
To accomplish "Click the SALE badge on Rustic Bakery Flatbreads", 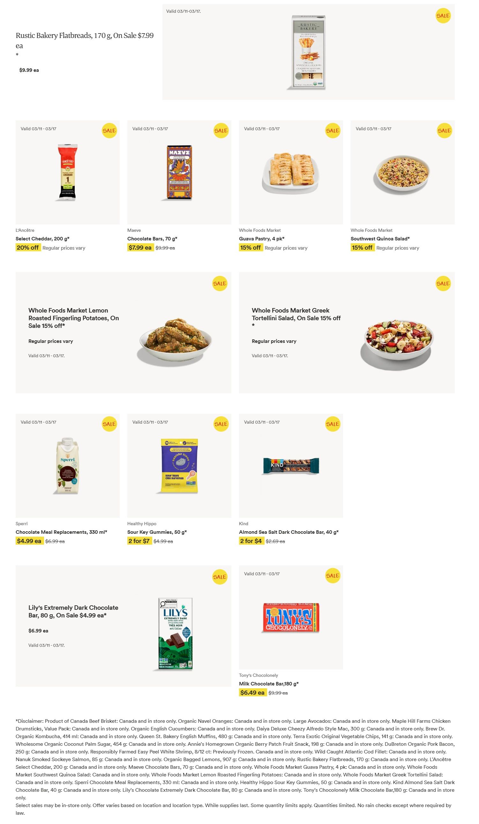I will click(x=443, y=16).
